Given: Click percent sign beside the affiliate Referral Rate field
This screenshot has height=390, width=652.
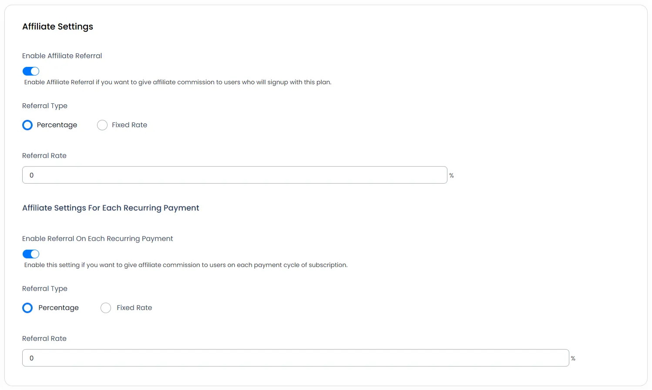Looking at the screenshot, I should click(451, 175).
